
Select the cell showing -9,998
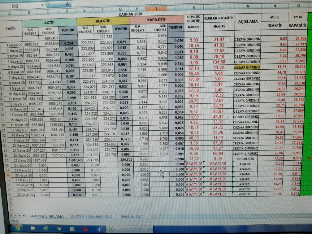[x=176, y=159]
